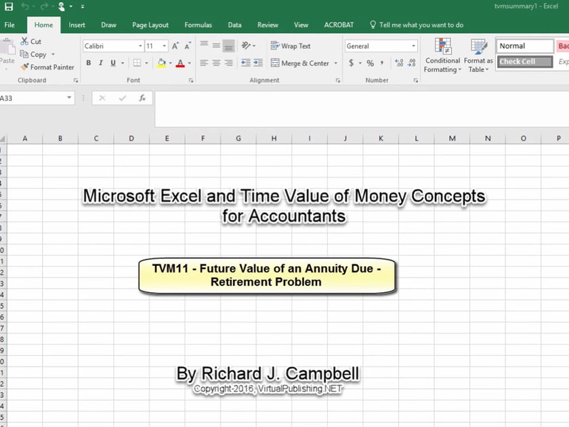569x427 pixels.
Task: Open Font group dialog launcher
Action: pyautogui.click(x=191, y=81)
